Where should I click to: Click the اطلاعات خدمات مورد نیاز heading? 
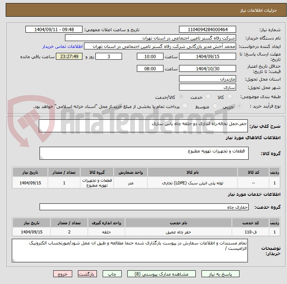254,194
